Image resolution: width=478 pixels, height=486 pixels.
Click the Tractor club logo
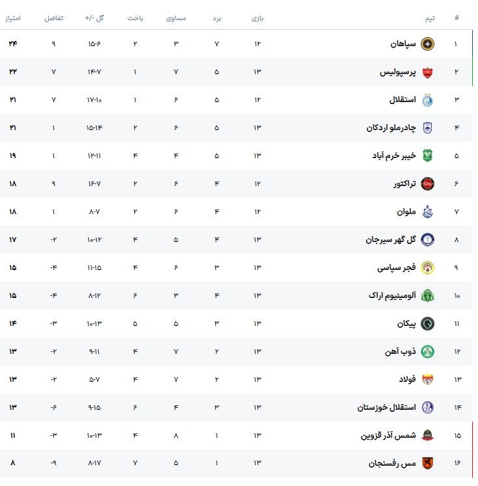pos(427,184)
